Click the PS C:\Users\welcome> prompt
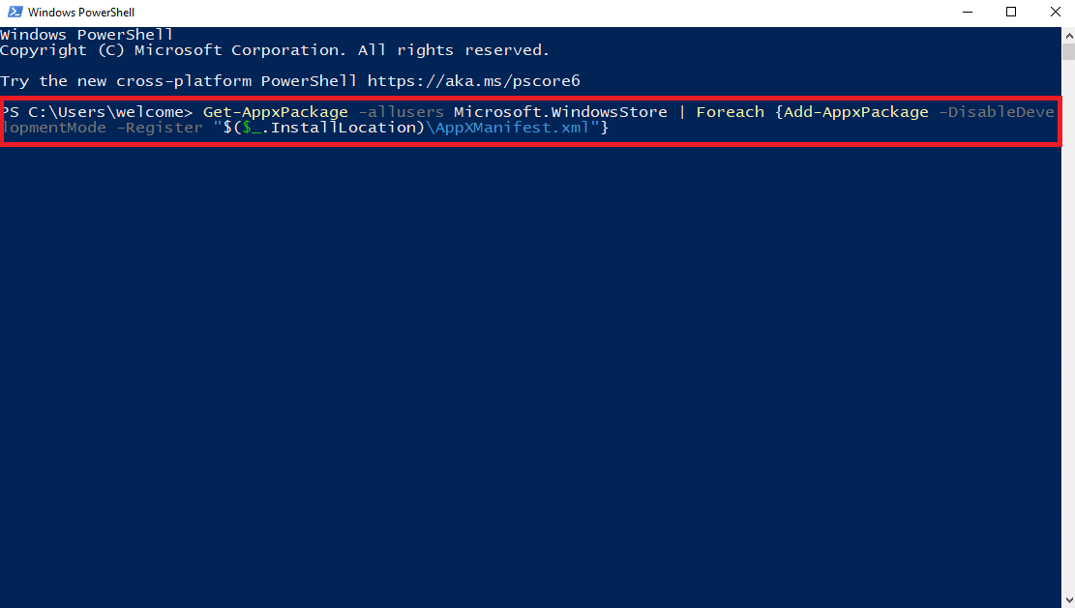1075x608 pixels. 97,112
